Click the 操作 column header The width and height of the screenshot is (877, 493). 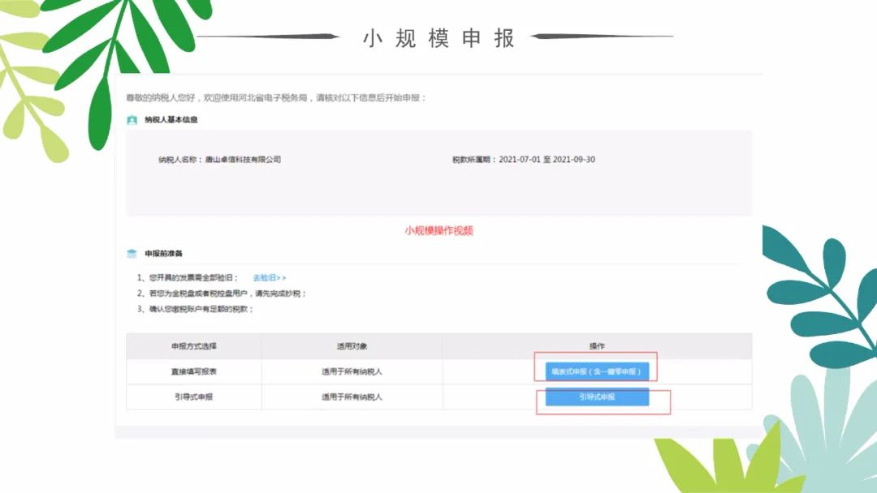point(597,346)
